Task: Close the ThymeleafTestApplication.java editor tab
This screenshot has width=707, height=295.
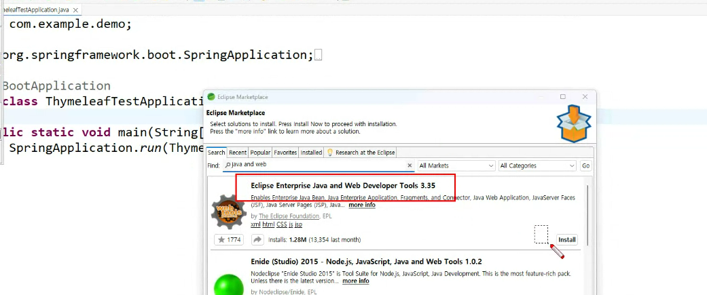Action: pyautogui.click(x=75, y=10)
